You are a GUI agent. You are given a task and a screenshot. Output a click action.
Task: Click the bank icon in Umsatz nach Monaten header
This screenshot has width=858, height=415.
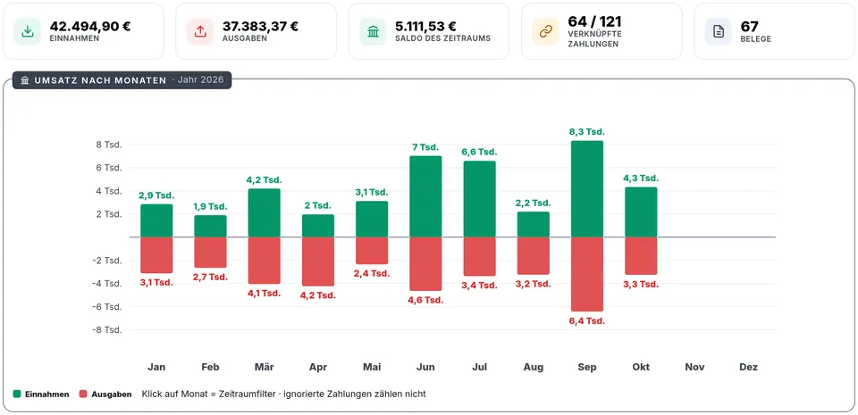[x=25, y=81]
